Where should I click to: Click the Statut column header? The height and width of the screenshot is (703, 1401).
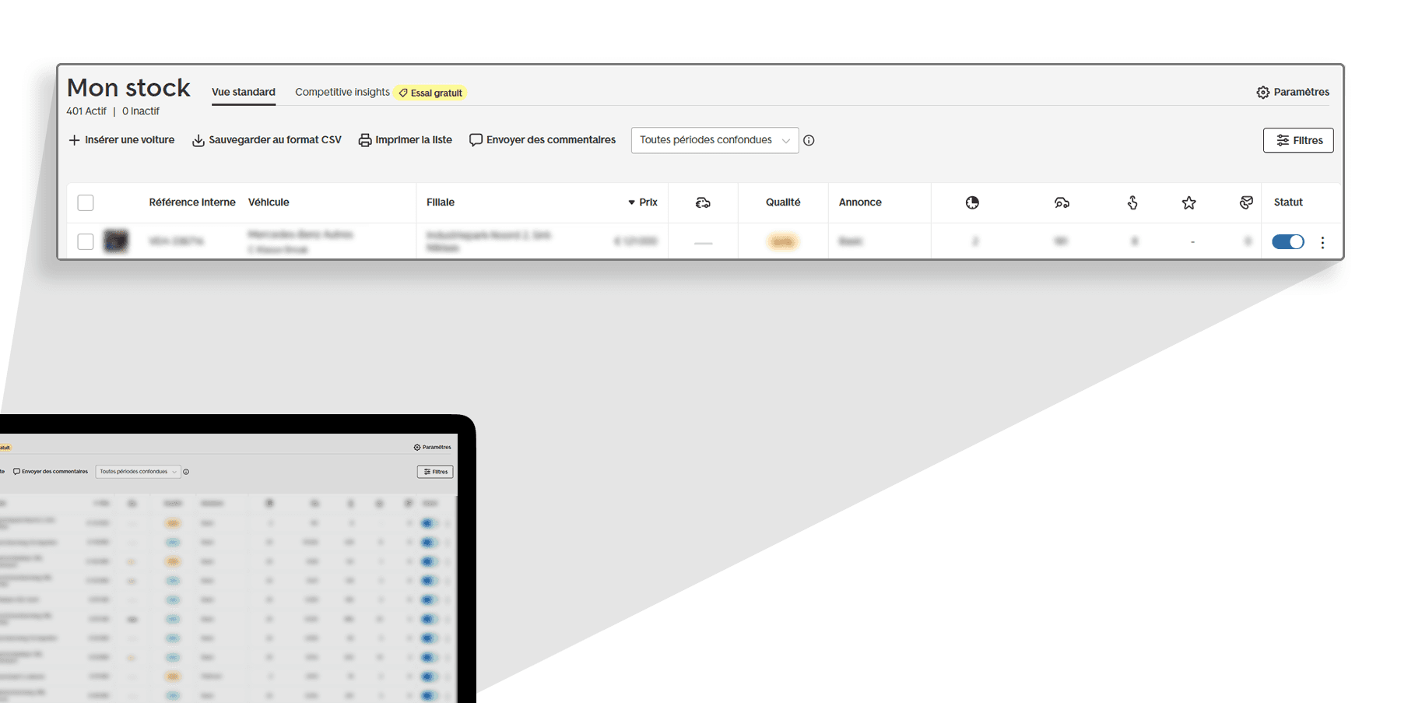coord(1288,202)
